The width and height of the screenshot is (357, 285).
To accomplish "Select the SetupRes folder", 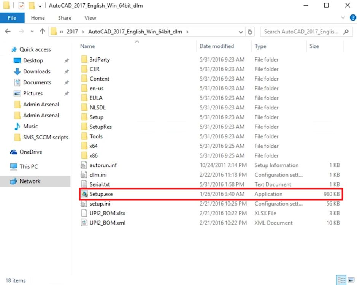I will 100,127.
